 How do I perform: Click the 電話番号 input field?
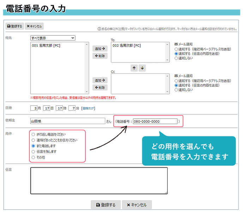pyautogui.click(x=155, y=122)
